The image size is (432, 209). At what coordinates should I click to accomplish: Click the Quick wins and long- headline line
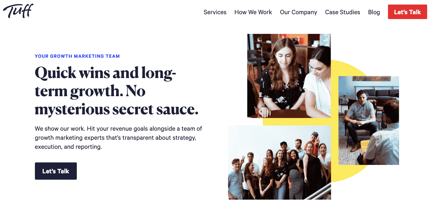click(x=106, y=73)
